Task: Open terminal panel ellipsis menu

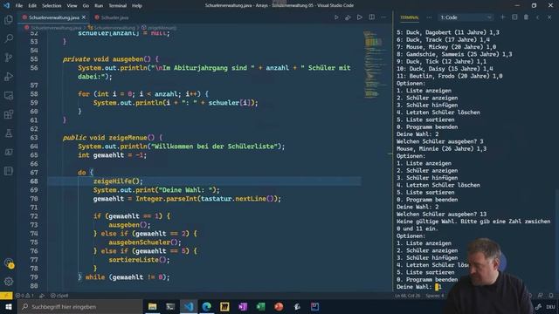Action: point(429,17)
